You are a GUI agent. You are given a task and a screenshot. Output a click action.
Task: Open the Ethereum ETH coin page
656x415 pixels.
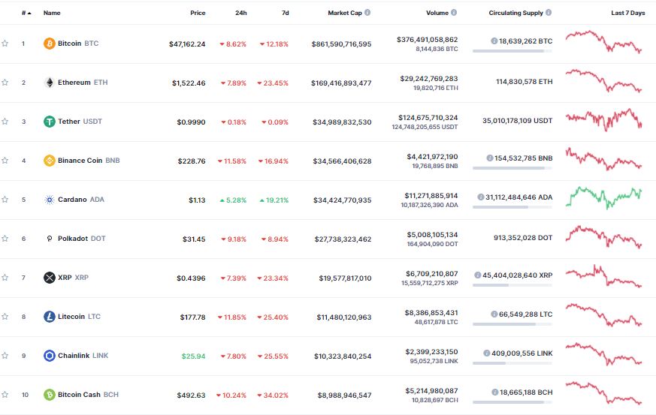point(83,83)
